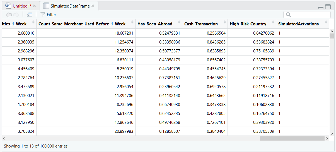Show data viewer in new window
Viewport: 336px width, 152px height.
coord(30,15)
